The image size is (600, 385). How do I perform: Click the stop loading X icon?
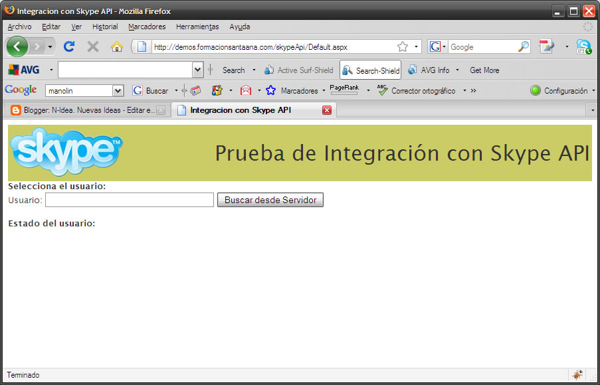92,46
